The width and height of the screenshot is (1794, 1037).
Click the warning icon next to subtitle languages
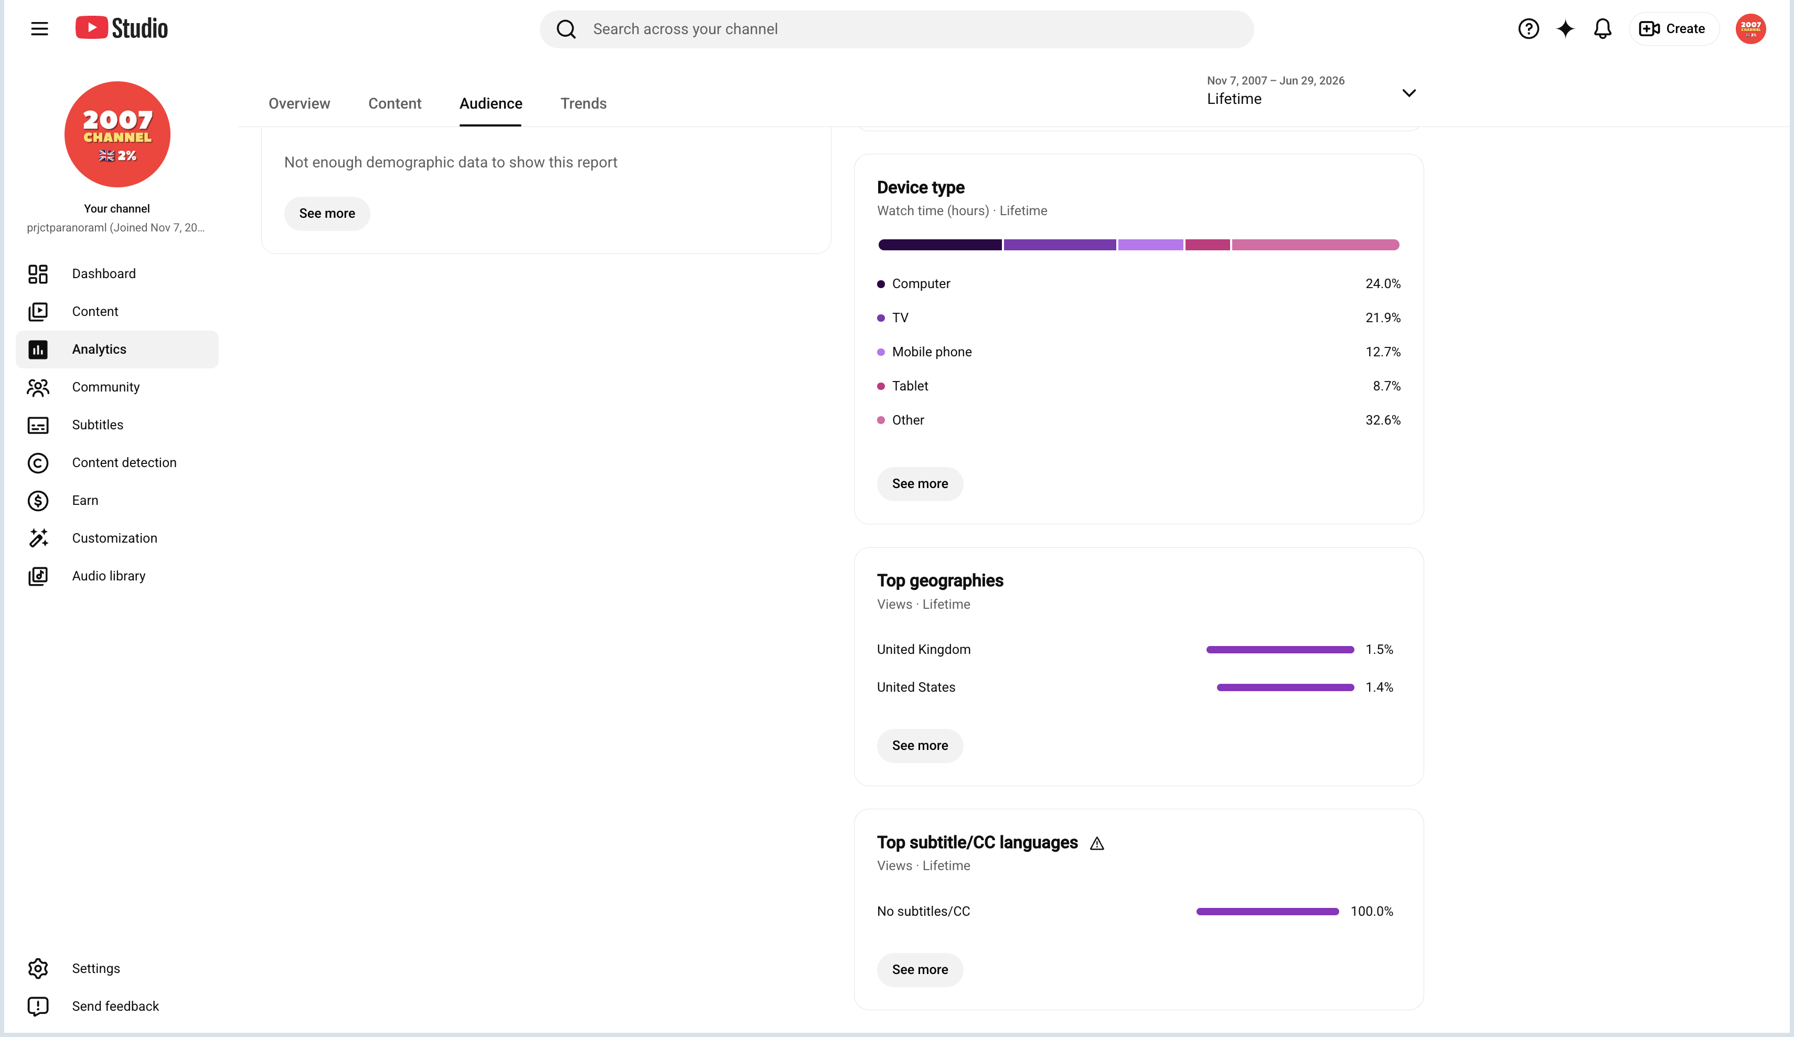tap(1096, 843)
